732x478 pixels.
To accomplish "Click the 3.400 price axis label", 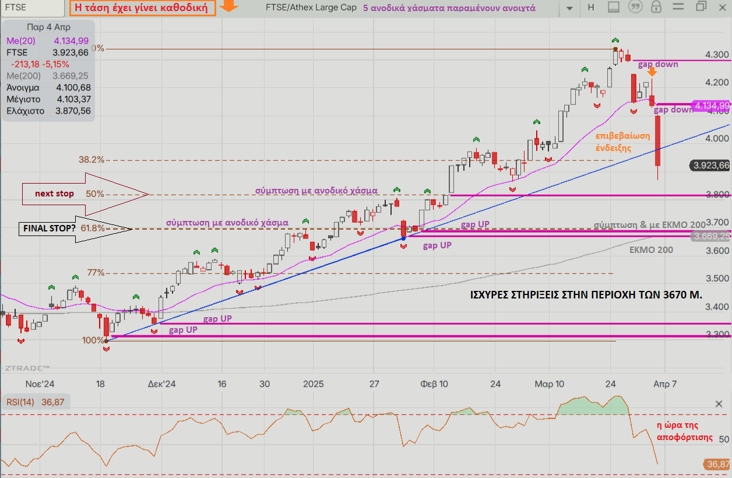I will coord(716,307).
